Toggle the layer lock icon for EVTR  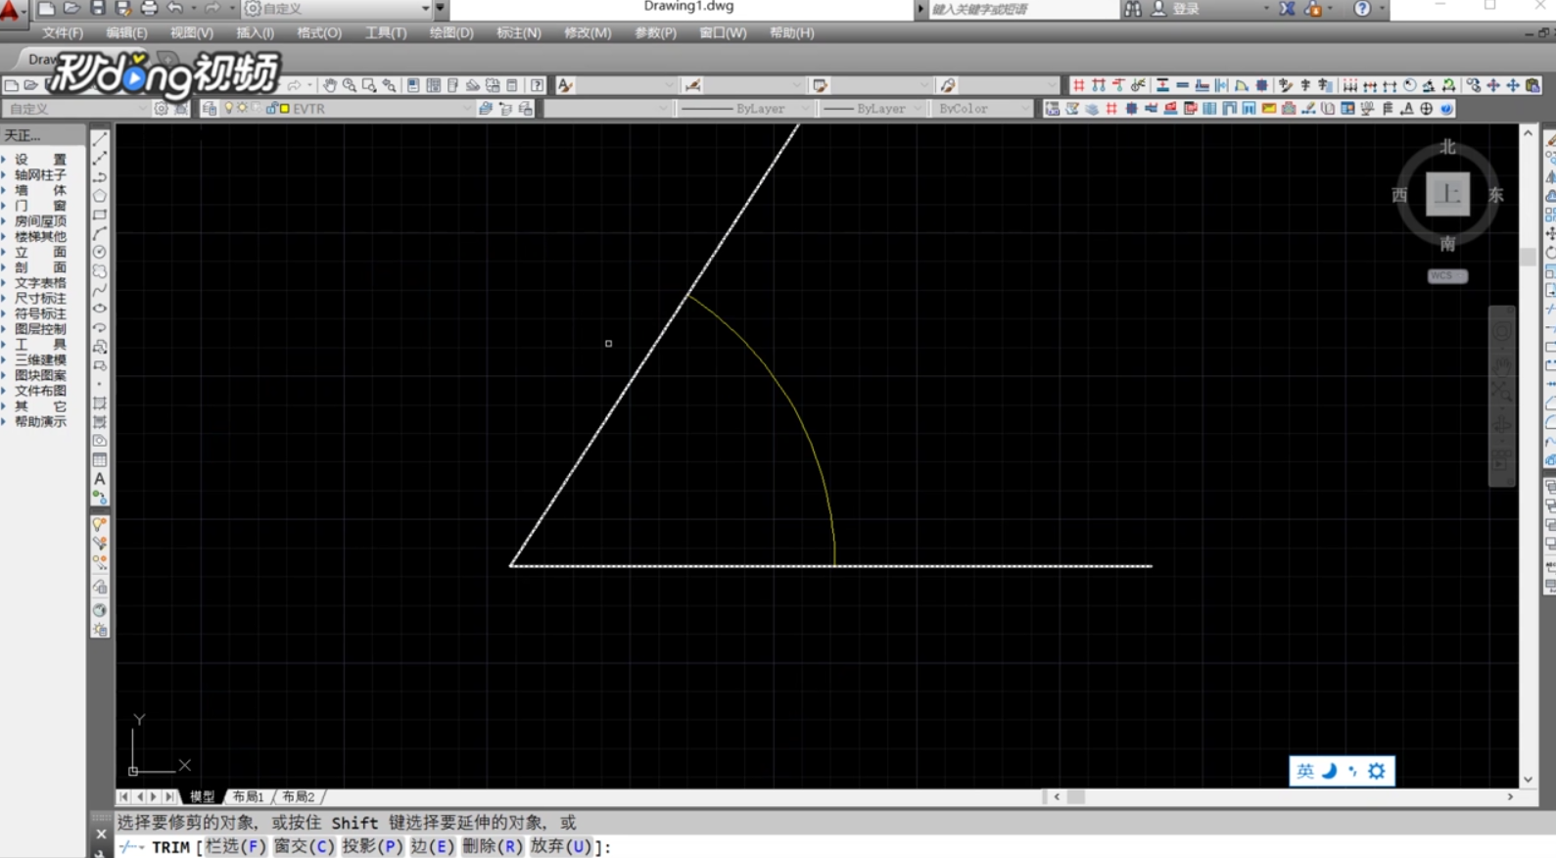(x=271, y=109)
